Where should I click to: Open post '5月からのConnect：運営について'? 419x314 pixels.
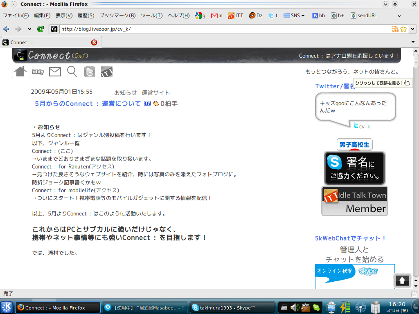coord(88,103)
